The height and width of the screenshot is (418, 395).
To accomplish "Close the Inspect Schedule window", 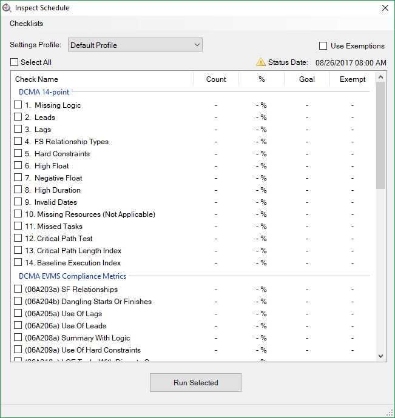I will 385,8.
